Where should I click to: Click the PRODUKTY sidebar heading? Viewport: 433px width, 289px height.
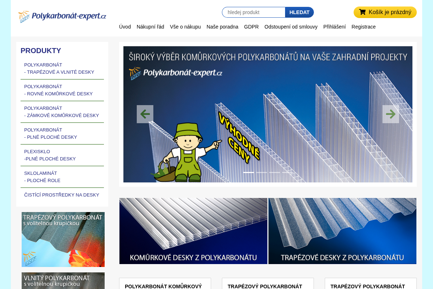click(x=41, y=51)
